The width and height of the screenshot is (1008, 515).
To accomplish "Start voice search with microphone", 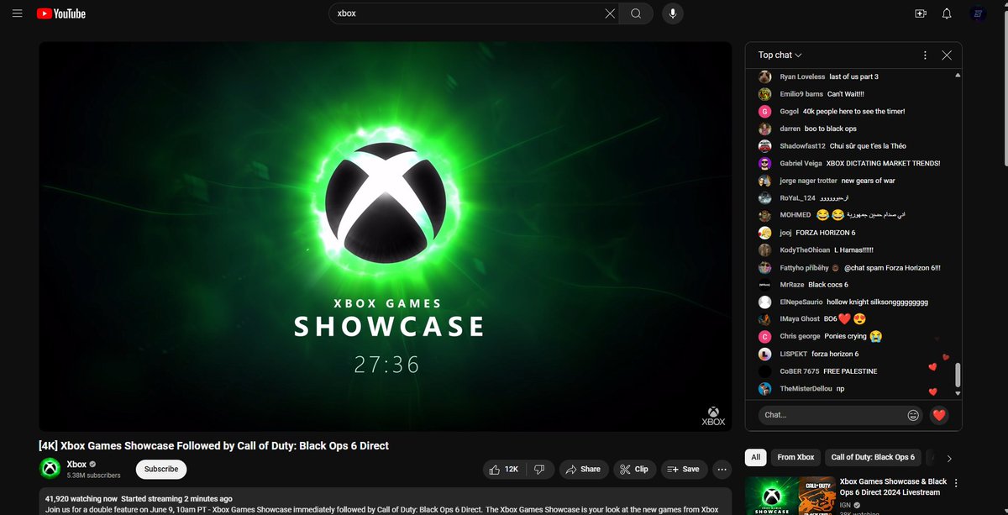I will coord(672,13).
